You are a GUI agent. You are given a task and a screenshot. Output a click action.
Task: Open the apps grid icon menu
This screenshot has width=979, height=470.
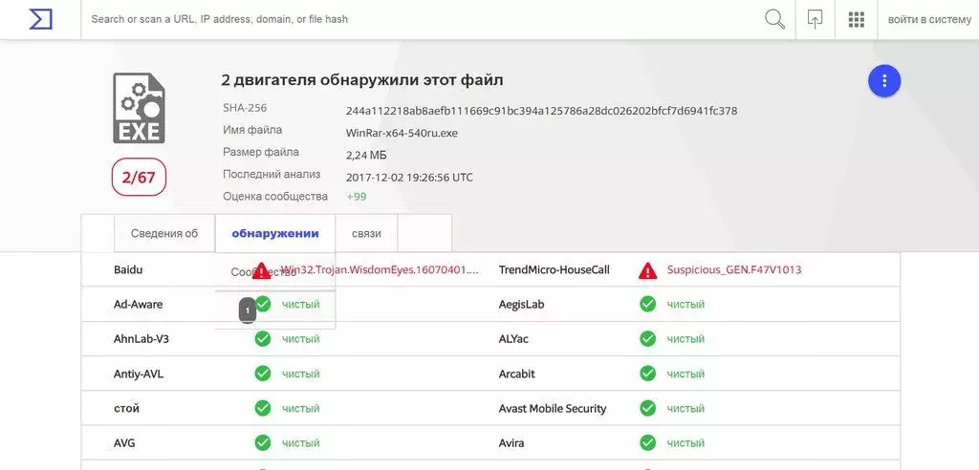point(857,19)
